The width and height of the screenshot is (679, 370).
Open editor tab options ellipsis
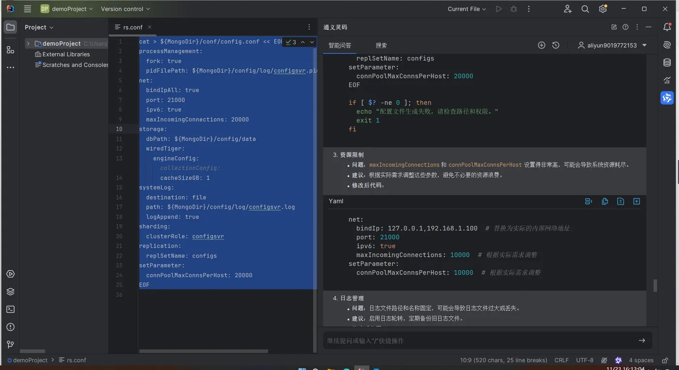pos(309,27)
